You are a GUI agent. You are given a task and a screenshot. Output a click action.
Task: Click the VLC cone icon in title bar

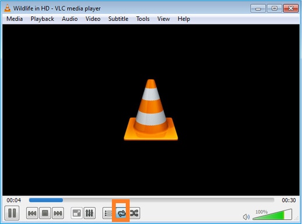coord(7,8)
